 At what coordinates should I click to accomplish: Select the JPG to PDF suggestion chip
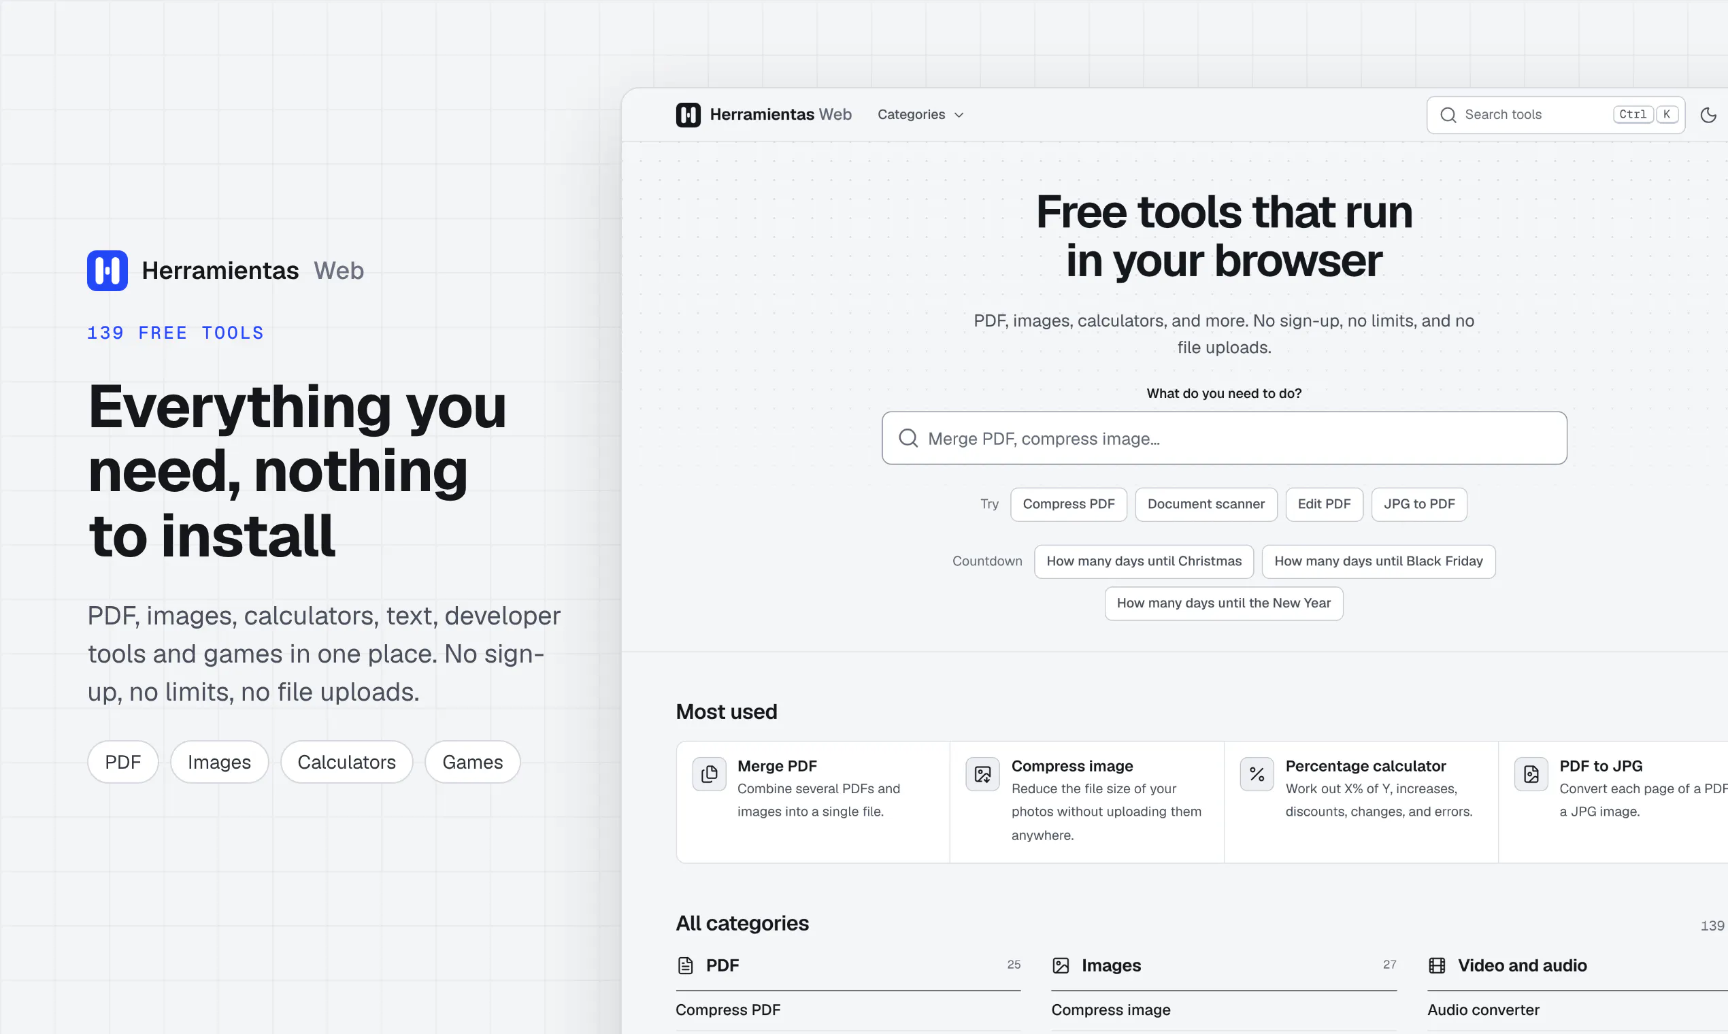(x=1418, y=505)
